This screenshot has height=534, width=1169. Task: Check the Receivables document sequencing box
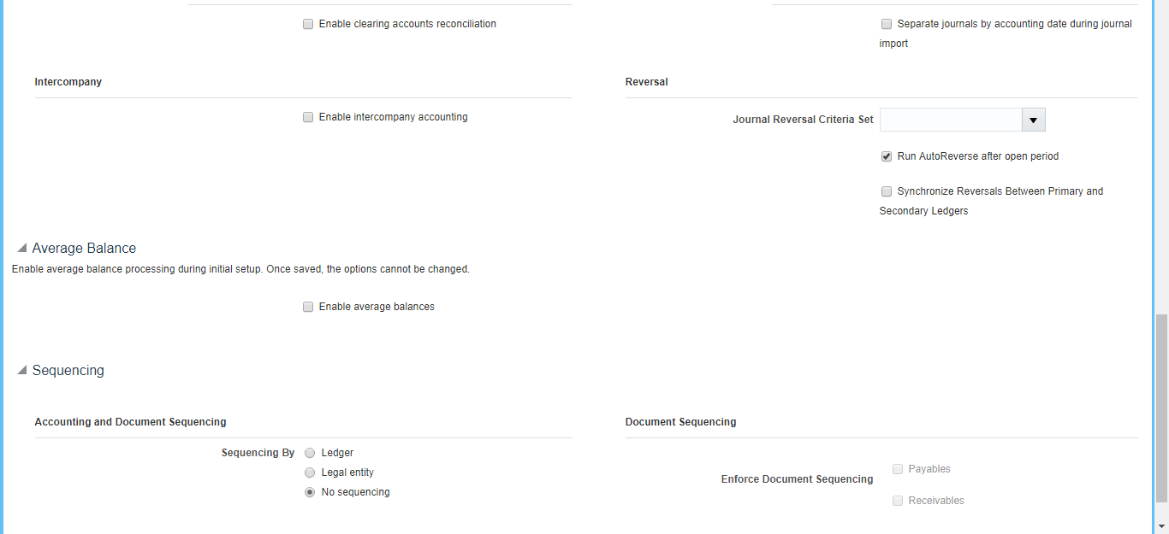[x=898, y=501]
